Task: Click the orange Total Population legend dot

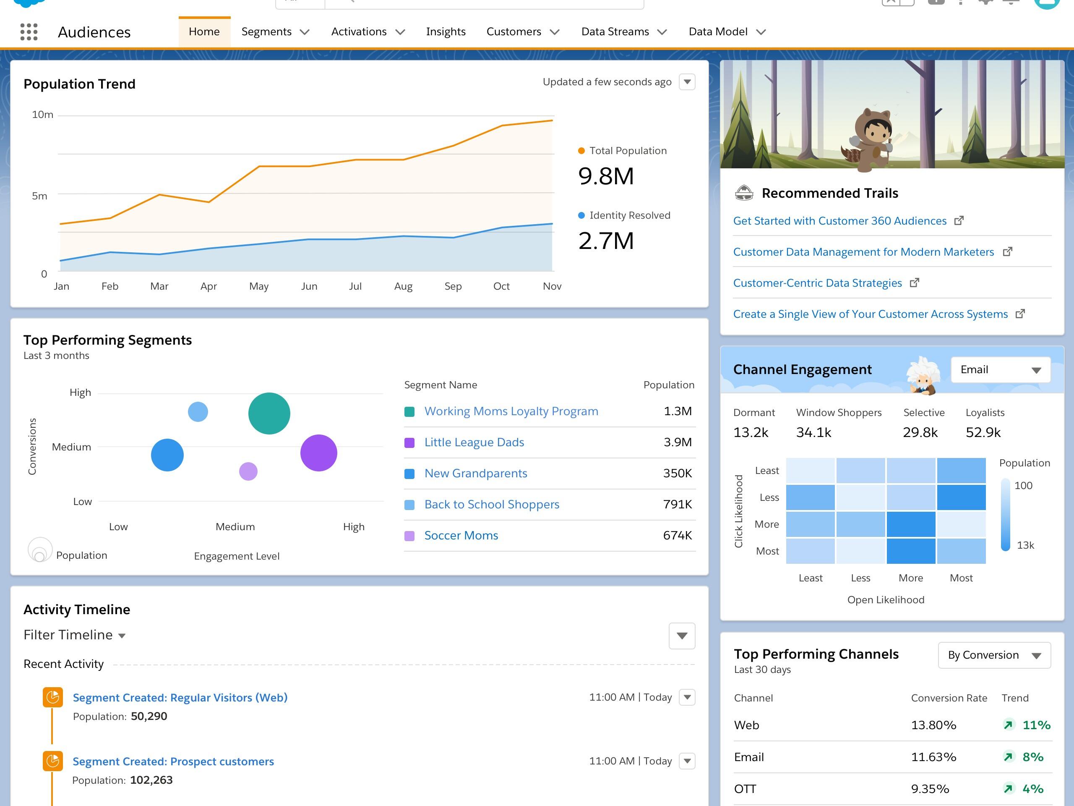Action: point(581,151)
